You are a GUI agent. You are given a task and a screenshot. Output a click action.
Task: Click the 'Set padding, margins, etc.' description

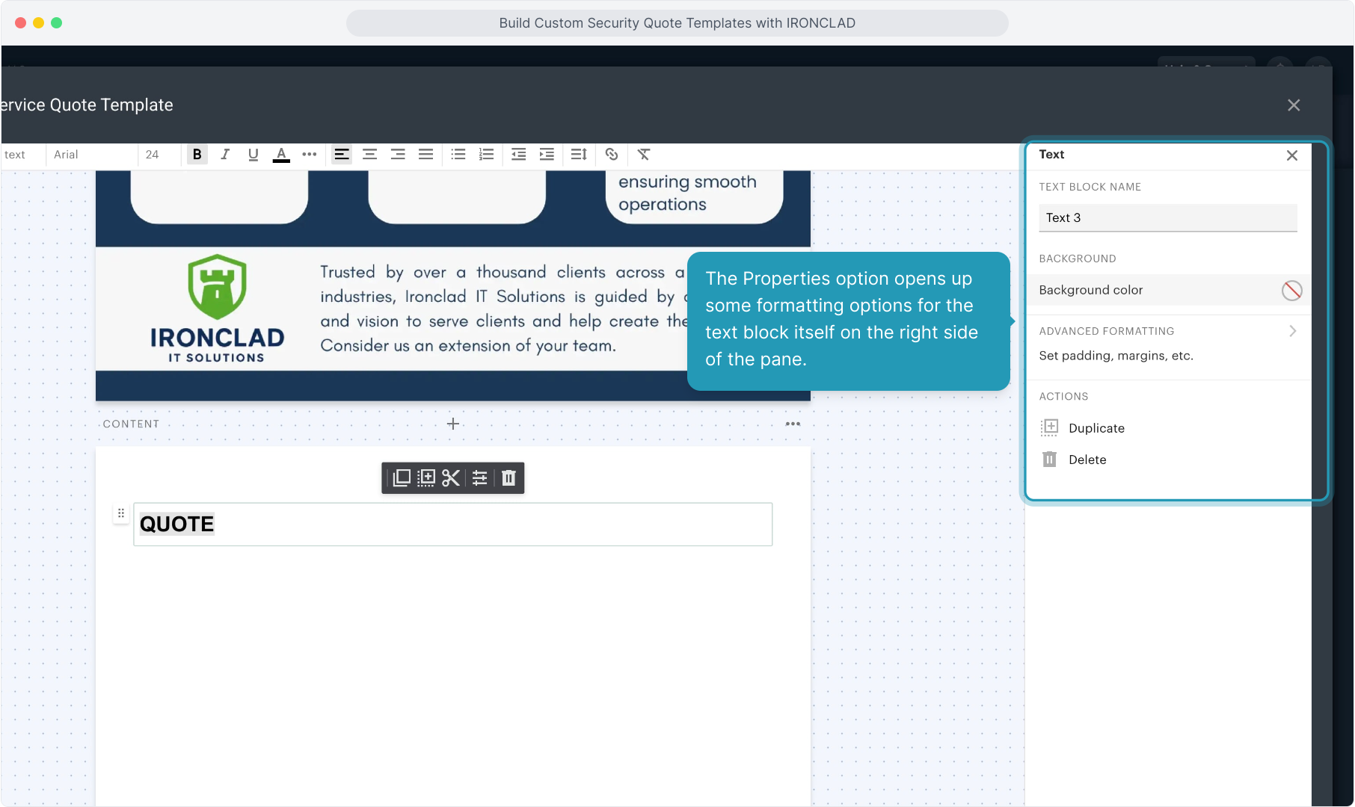pos(1116,356)
